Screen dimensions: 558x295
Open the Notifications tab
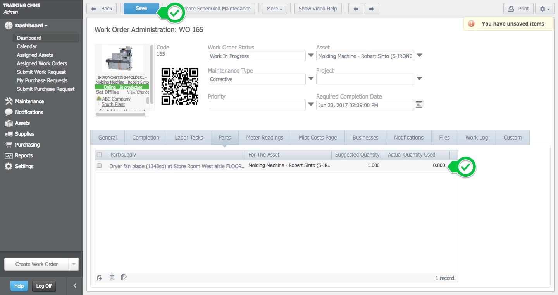click(409, 138)
